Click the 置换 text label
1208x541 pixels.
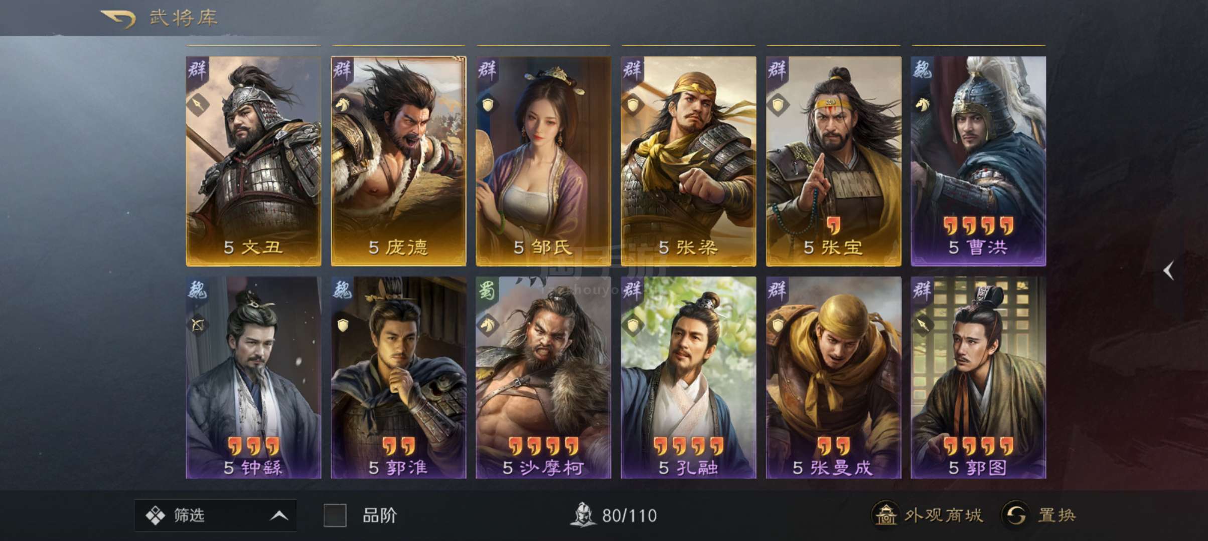pos(1056,515)
